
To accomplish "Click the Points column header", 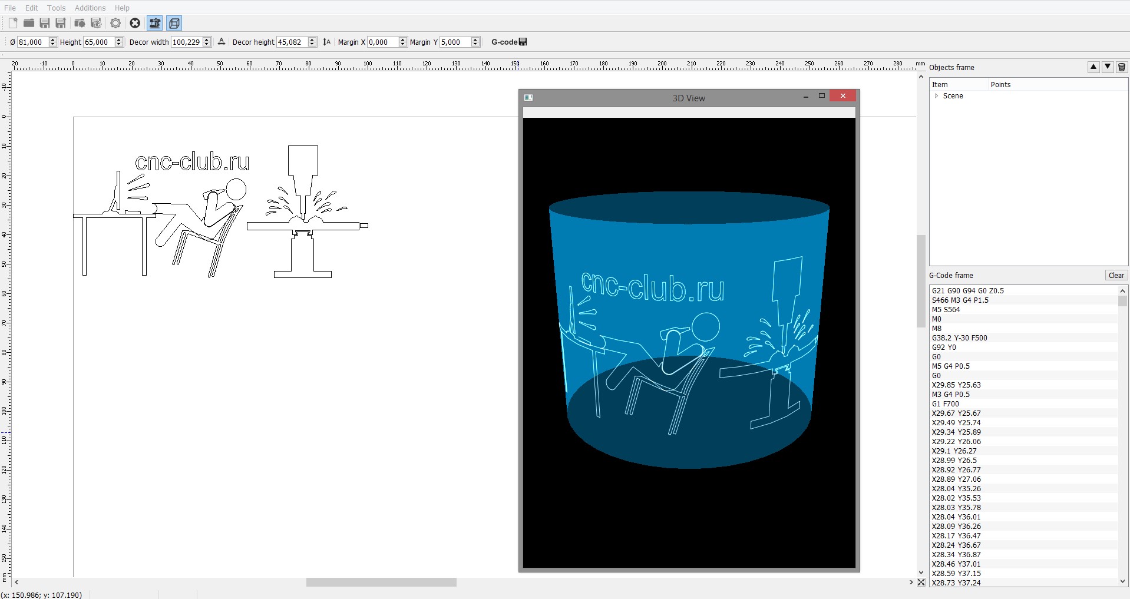I will coord(1058,85).
